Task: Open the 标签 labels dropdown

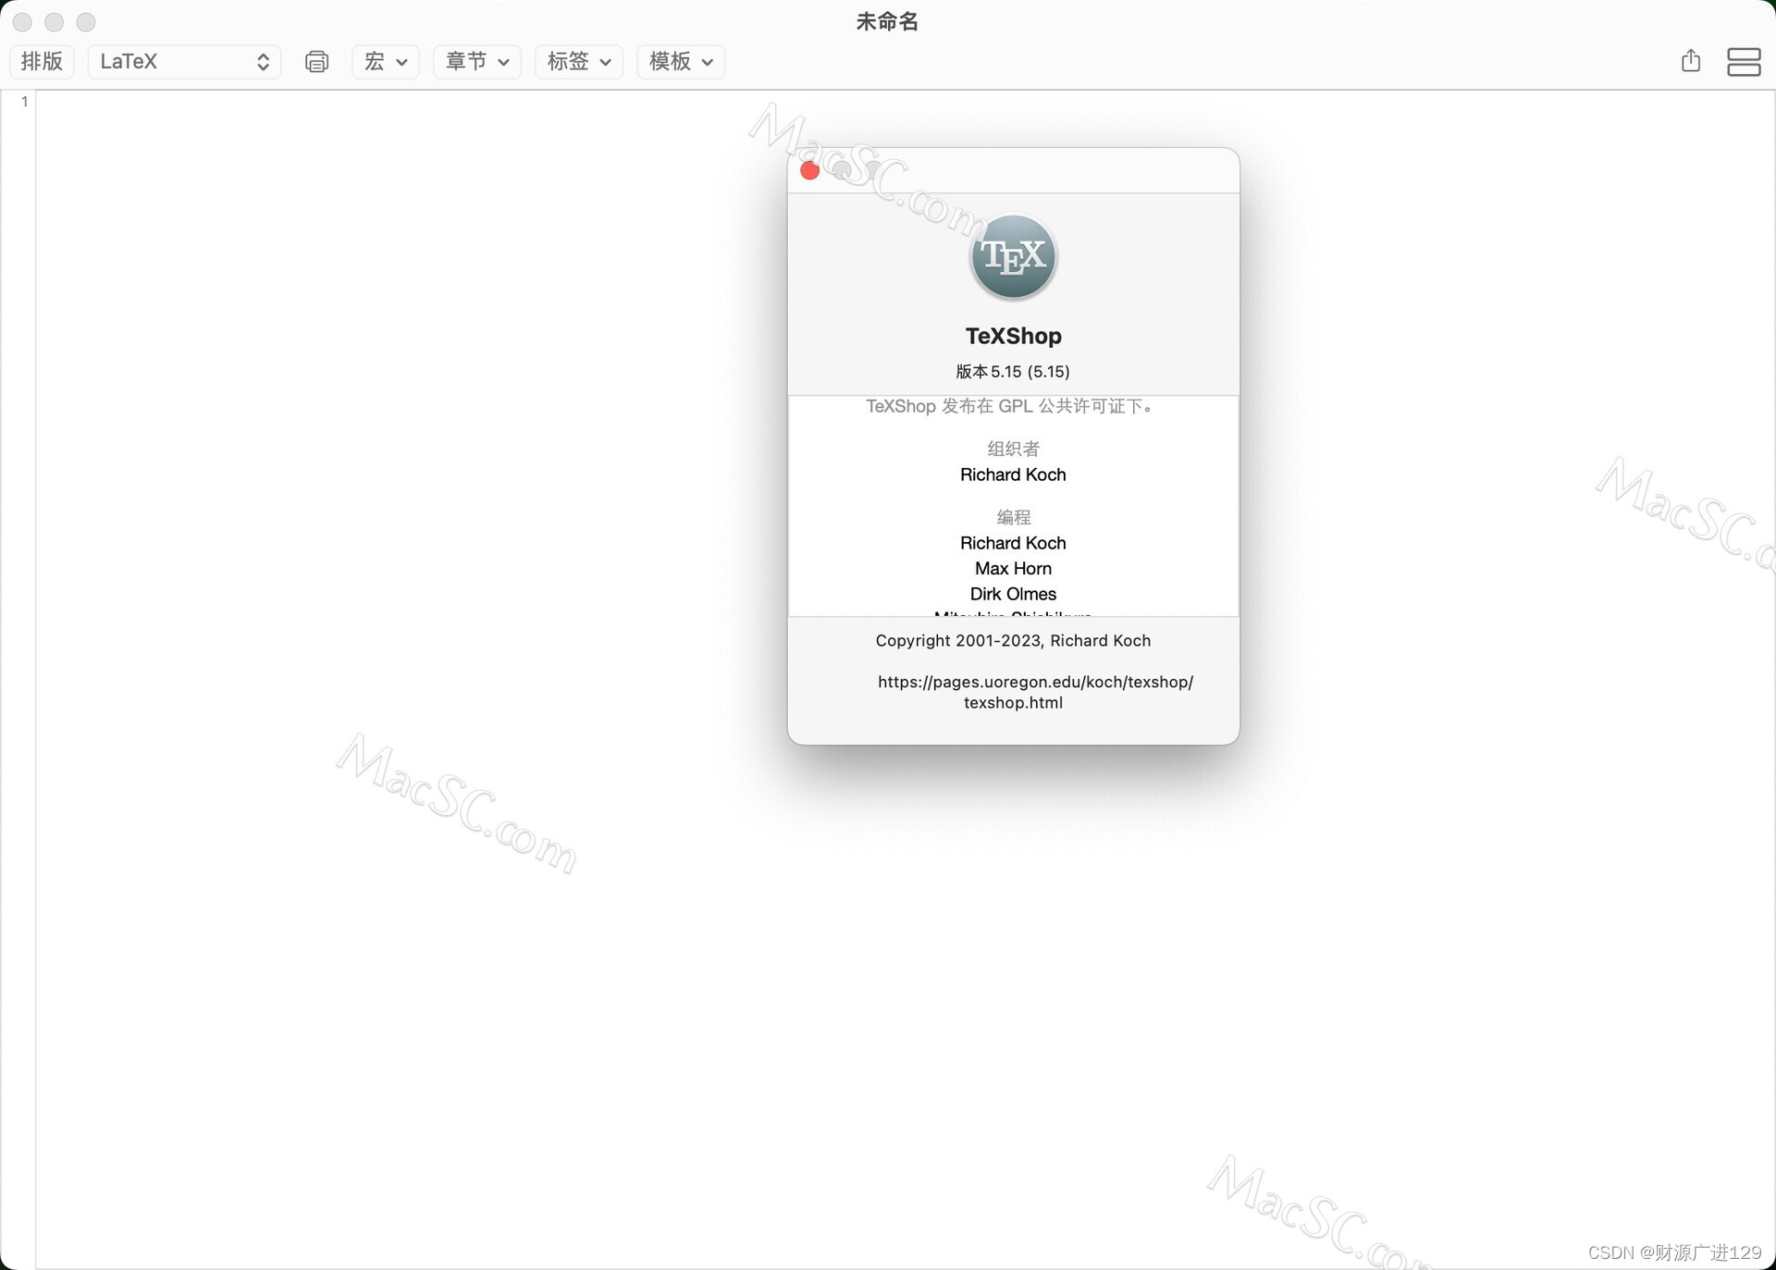Action: pos(578,61)
